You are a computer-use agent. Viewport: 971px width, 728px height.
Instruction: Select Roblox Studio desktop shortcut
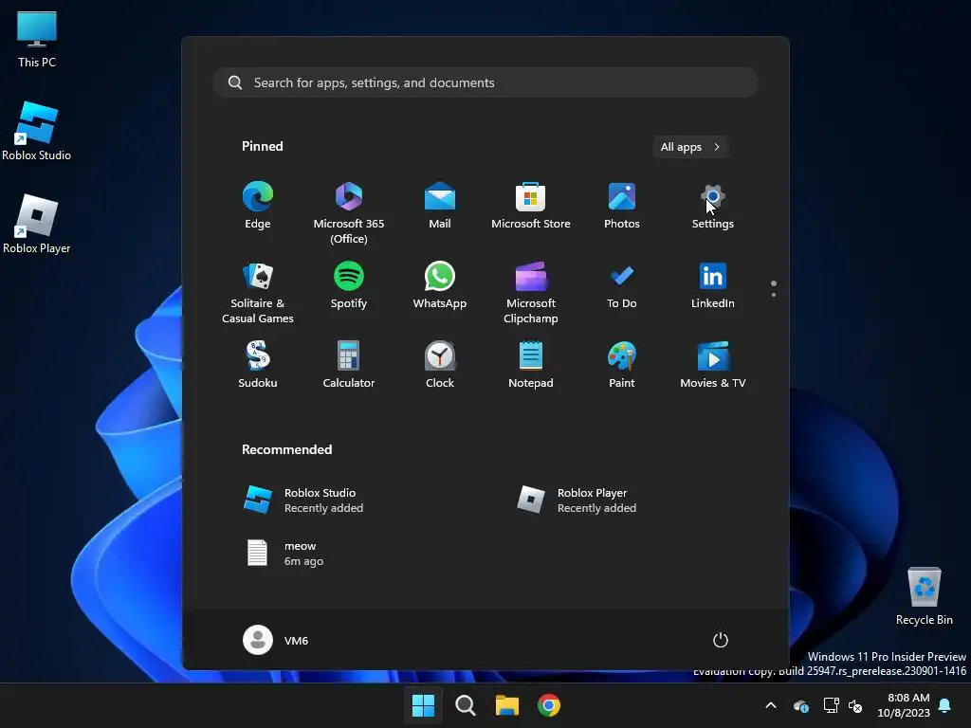point(37,131)
